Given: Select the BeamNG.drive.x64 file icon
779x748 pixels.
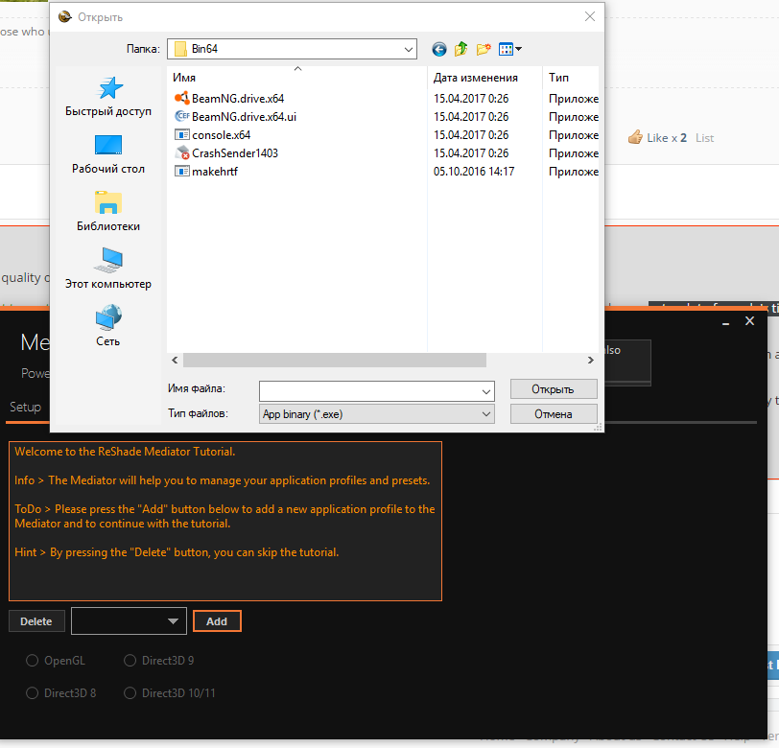Looking at the screenshot, I should pyautogui.click(x=182, y=99).
